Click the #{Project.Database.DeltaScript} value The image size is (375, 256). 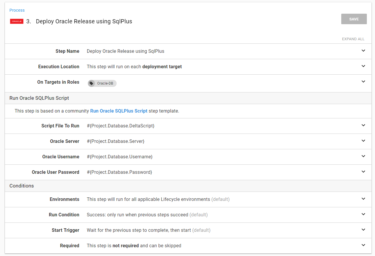coord(120,126)
